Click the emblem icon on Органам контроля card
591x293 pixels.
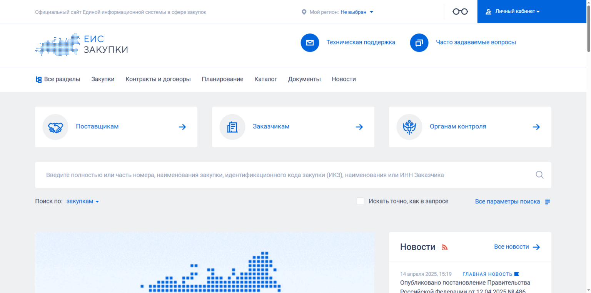(x=409, y=127)
